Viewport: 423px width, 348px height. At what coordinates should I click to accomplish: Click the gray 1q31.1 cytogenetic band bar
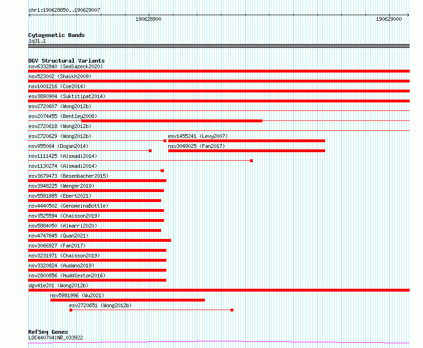click(x=219, y=46)
